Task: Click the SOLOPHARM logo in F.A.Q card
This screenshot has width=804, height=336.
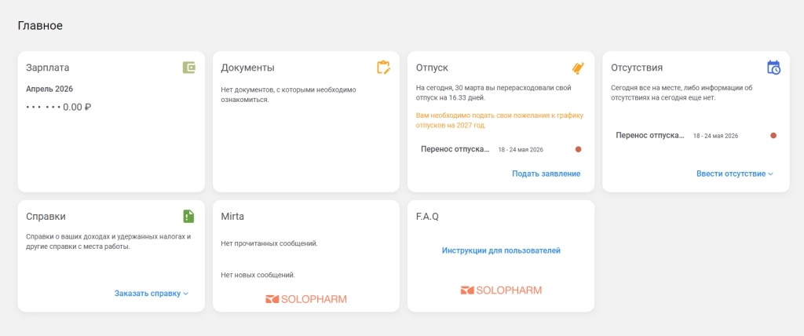Action: tap(501, 290)
